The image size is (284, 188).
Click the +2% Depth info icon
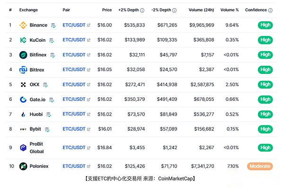[x=142, y=10]
